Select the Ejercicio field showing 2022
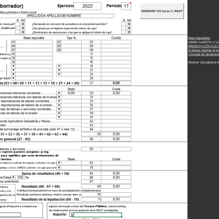Image resolution: width=219 pixels, height=219 pixels. 88,6
